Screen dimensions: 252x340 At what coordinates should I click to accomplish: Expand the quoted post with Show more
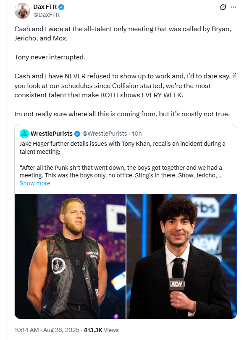[35, 183]
